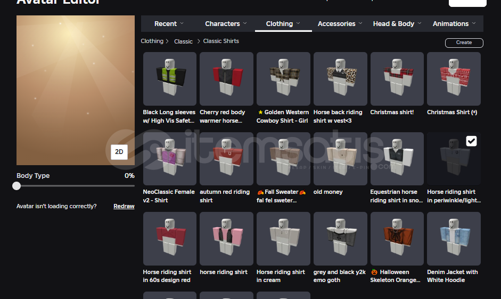
Task: Choose the Halloween Skeleton Orange shirt thumbnail
Action: pos(397,238)
